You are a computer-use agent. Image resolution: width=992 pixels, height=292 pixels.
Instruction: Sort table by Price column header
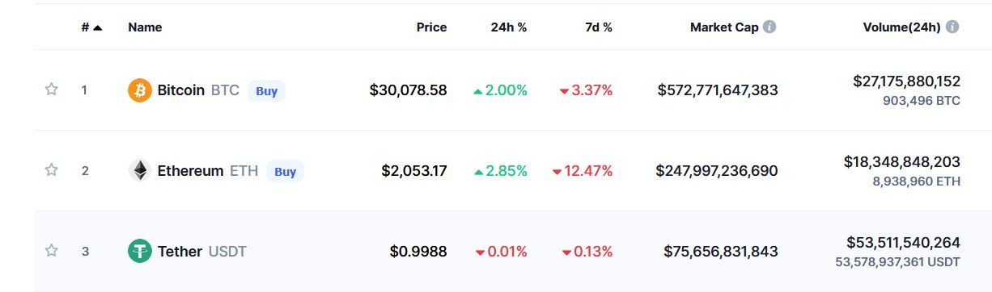tap(431, 27)
